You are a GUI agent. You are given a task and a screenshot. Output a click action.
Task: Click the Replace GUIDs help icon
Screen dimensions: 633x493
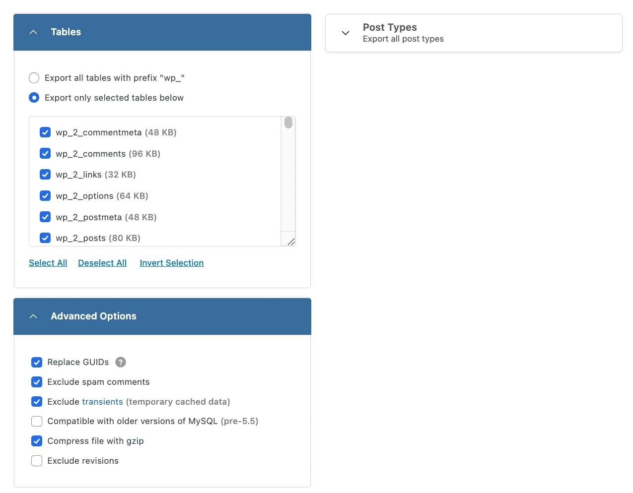tap(121, 362)
